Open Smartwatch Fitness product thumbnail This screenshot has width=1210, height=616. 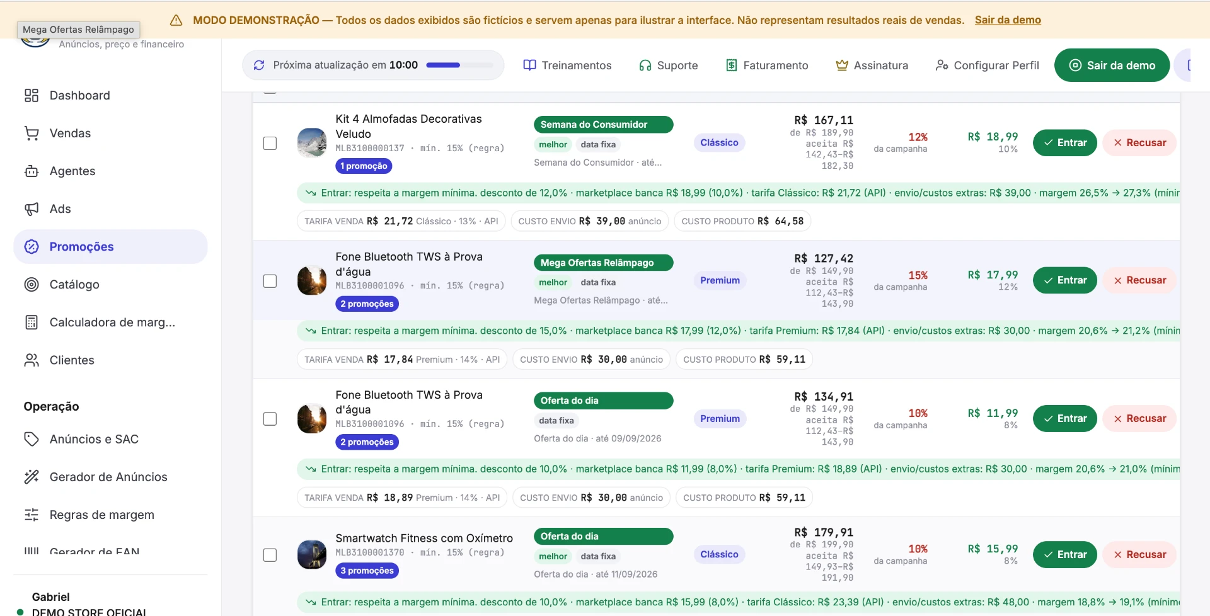point(312,555)
